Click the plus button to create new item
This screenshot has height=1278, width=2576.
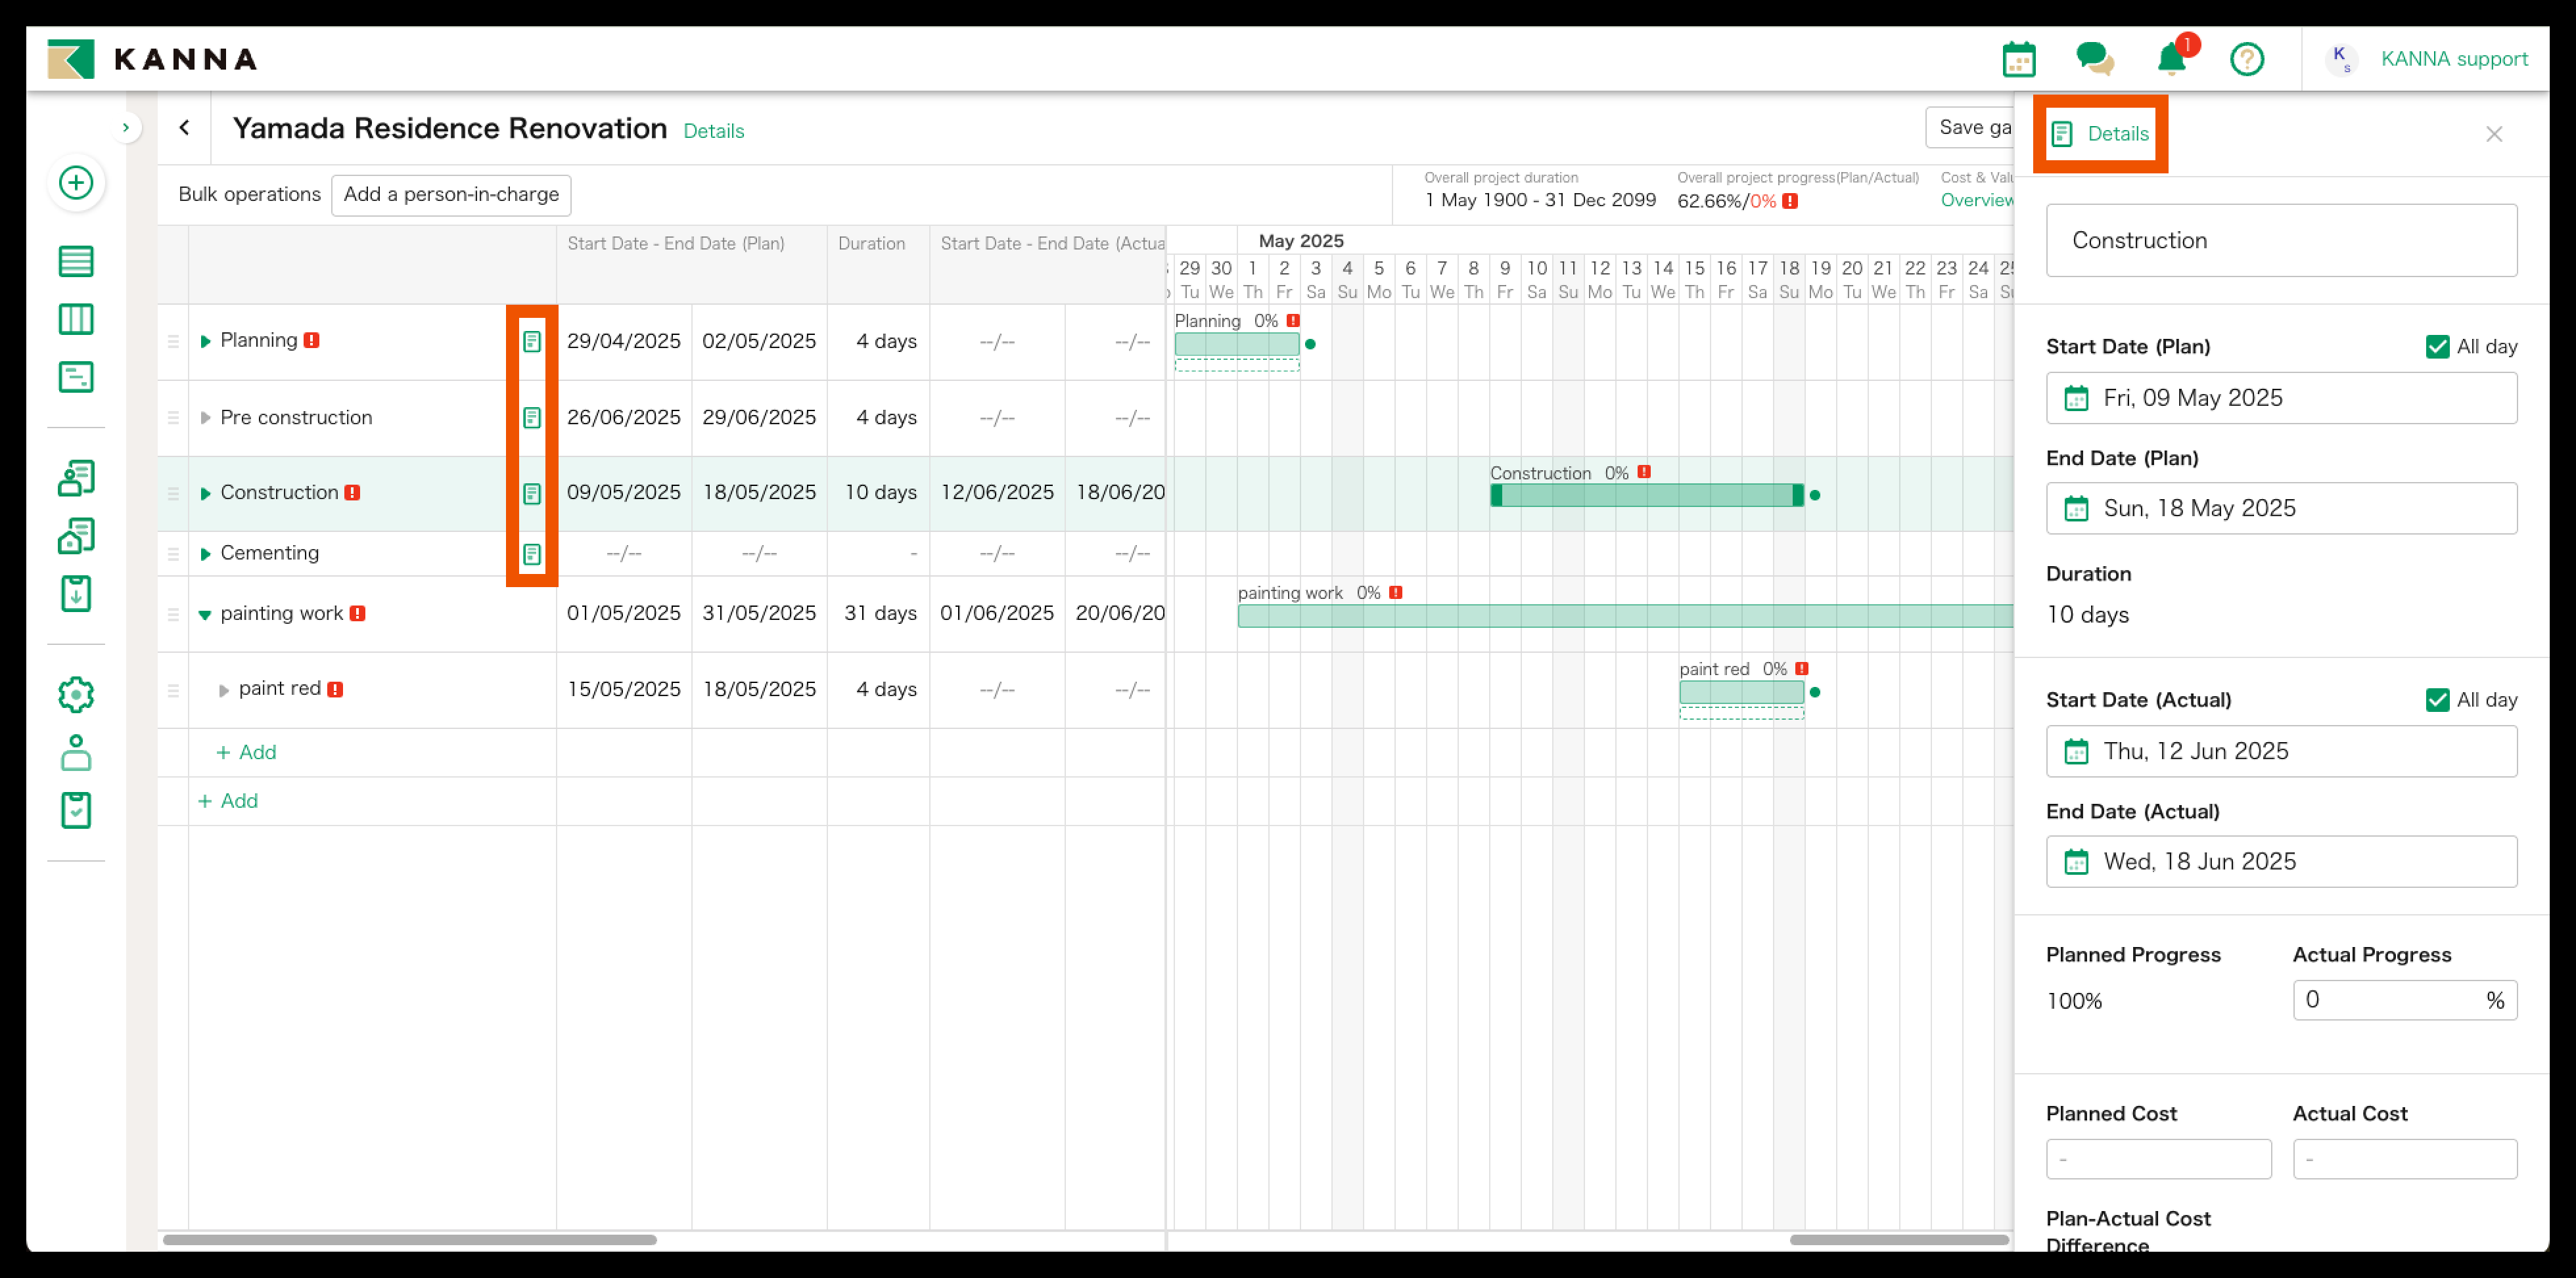coord(76,183)
